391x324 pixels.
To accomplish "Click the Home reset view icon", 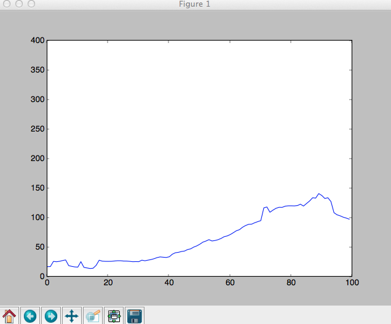I will (x=9, y=315).
